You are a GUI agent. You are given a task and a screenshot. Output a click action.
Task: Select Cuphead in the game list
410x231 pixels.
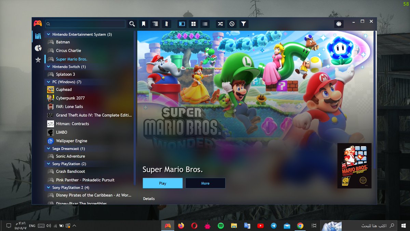(x=89, y=90)
